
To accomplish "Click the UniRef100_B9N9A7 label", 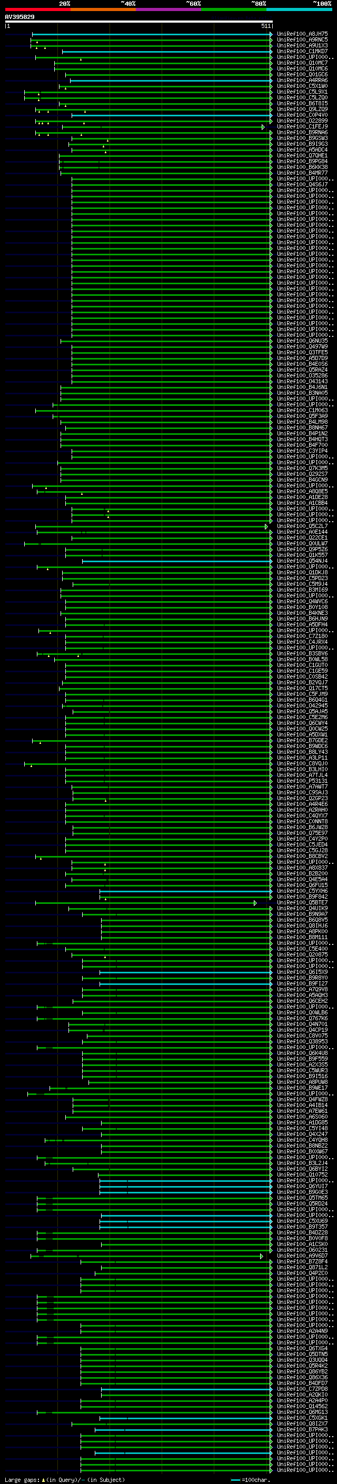I will (302, 914).
